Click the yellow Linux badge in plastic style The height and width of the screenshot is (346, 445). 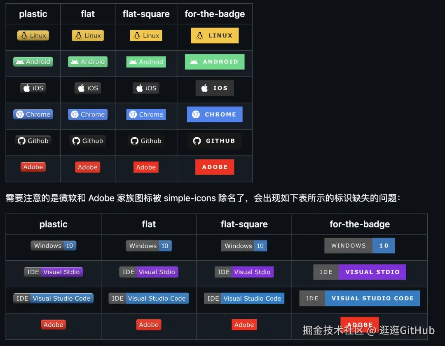coord(33,35)
